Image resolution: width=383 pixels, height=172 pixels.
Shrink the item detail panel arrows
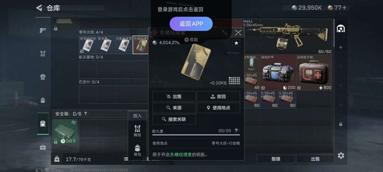(224, 32)
